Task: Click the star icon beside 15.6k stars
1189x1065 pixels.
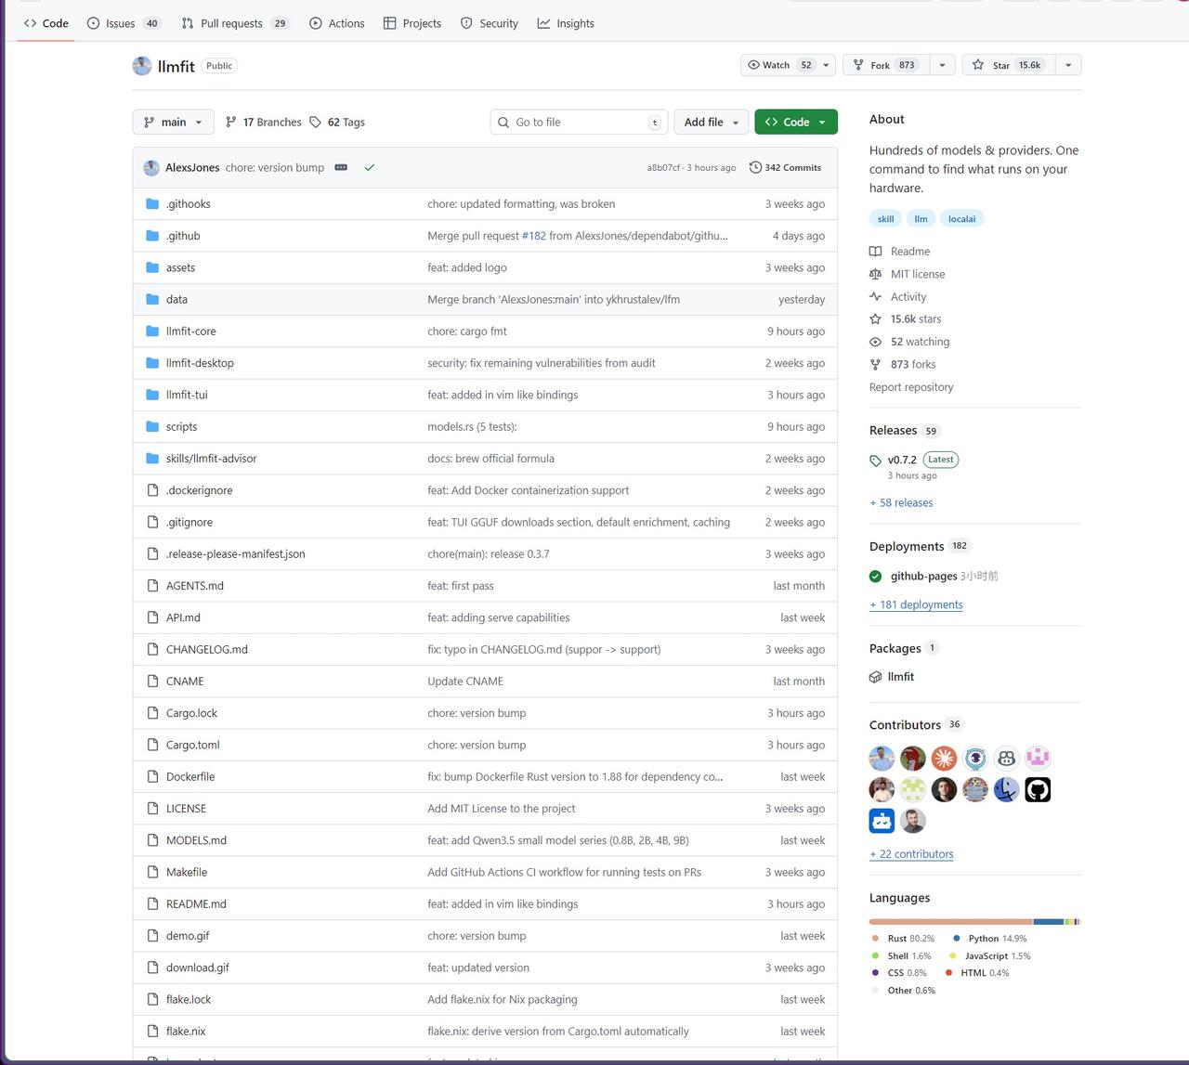Action: (x=875, y=319)
